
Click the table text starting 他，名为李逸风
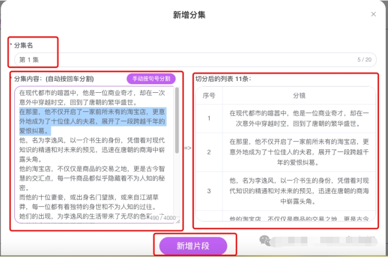click(x=299, y=191)
